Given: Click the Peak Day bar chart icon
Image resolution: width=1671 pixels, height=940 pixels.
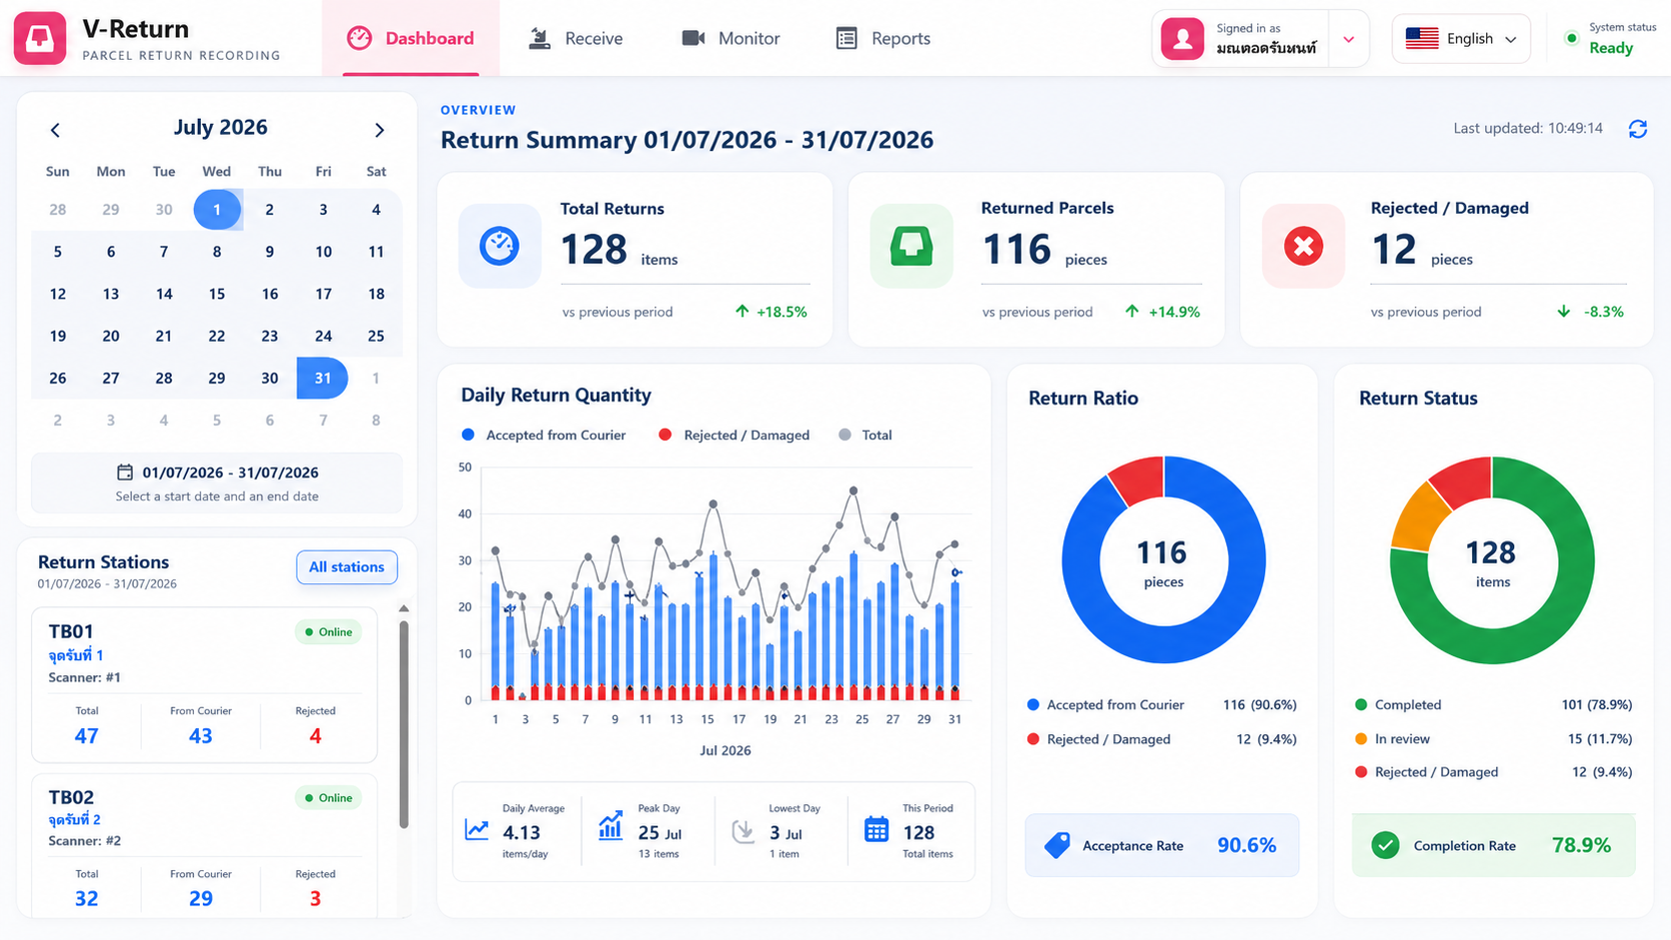Looking at the screenshot, I should (611, 826).
